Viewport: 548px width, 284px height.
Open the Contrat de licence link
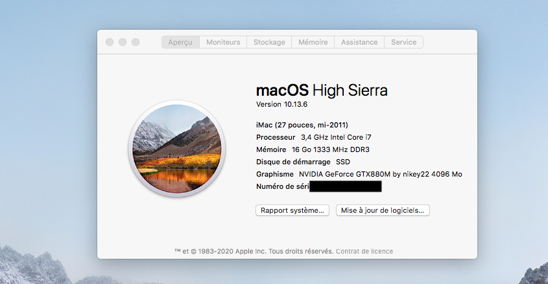pos(364,251)
